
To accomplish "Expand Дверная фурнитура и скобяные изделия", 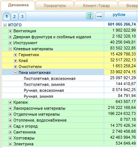I will 10,37.
